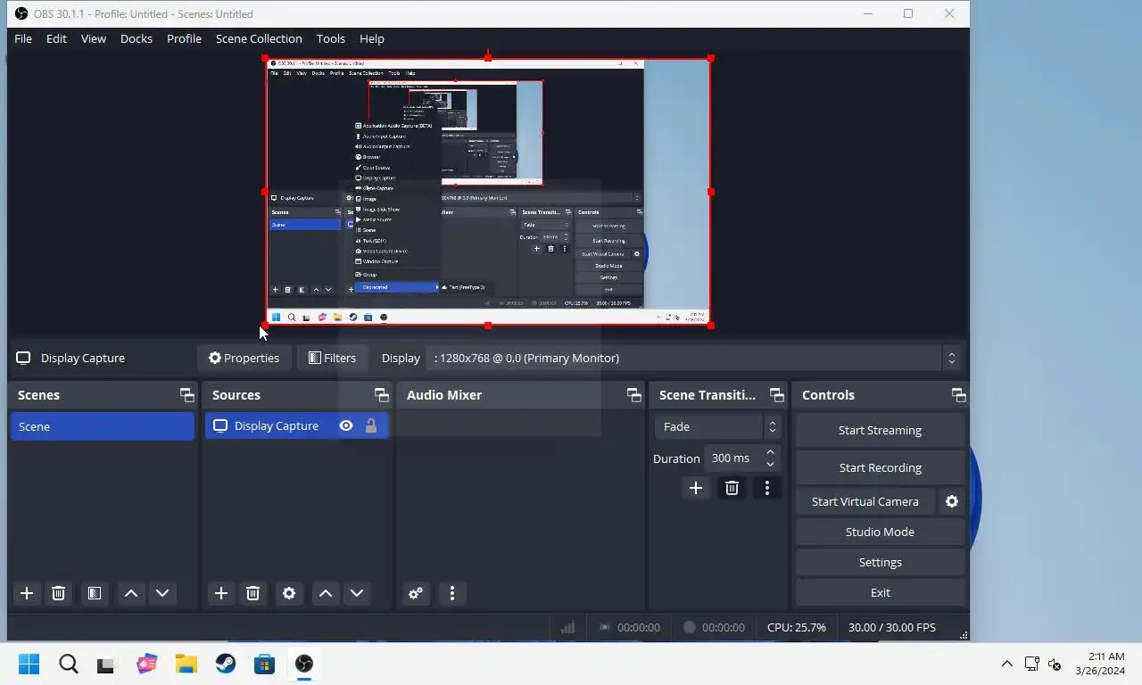Open Settings from Controls panel
The width and height of the screenshot is (1142, 685).
tap(880, 562)
